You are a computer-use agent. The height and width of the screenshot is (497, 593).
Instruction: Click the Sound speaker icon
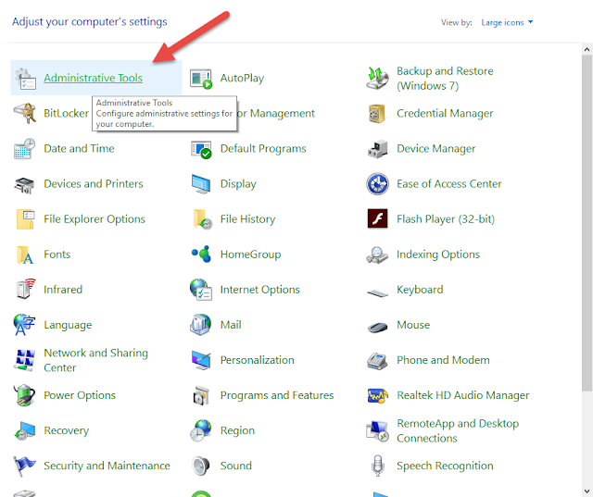(200, 466)
